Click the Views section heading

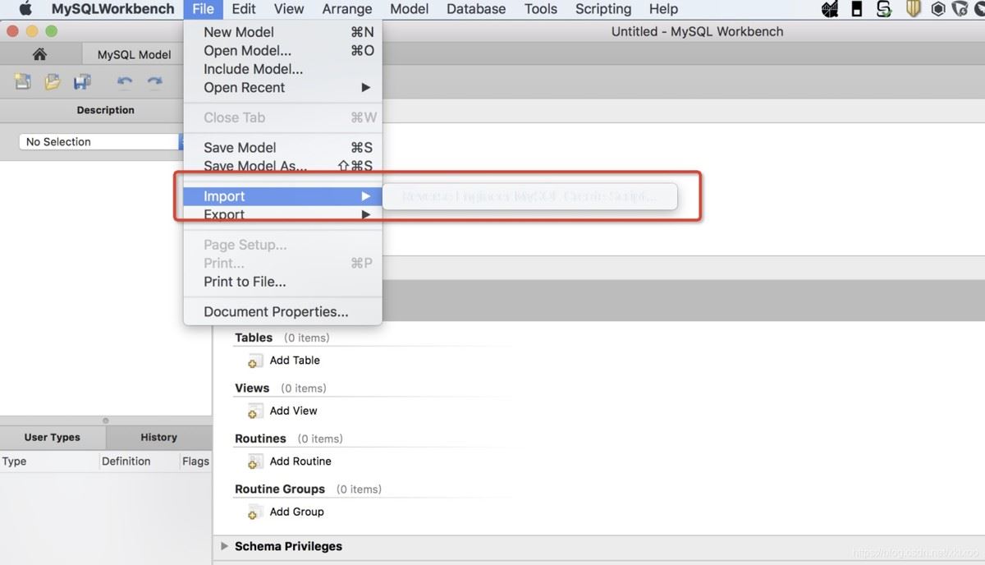tap(252, 388)
